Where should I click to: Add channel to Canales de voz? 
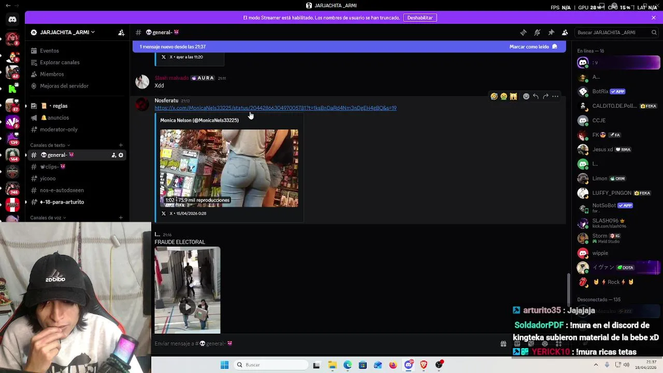point(121,218)
